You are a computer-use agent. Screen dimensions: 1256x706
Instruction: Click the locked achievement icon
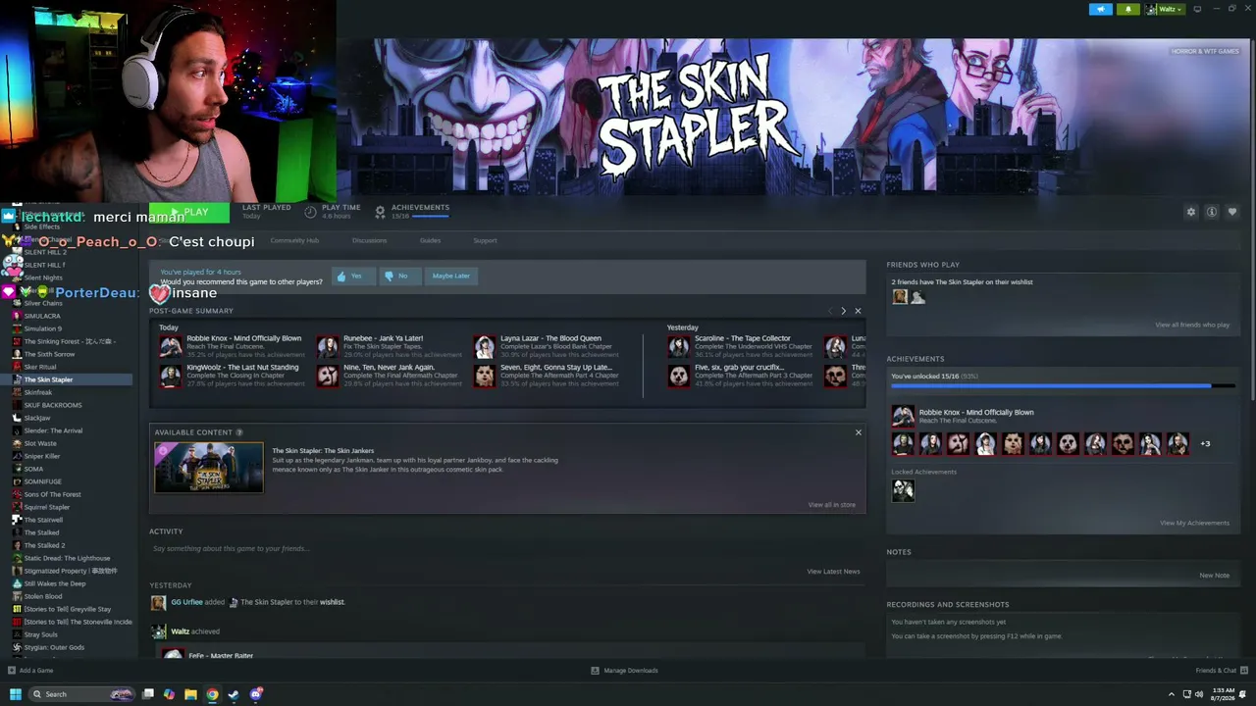[903, 490]
